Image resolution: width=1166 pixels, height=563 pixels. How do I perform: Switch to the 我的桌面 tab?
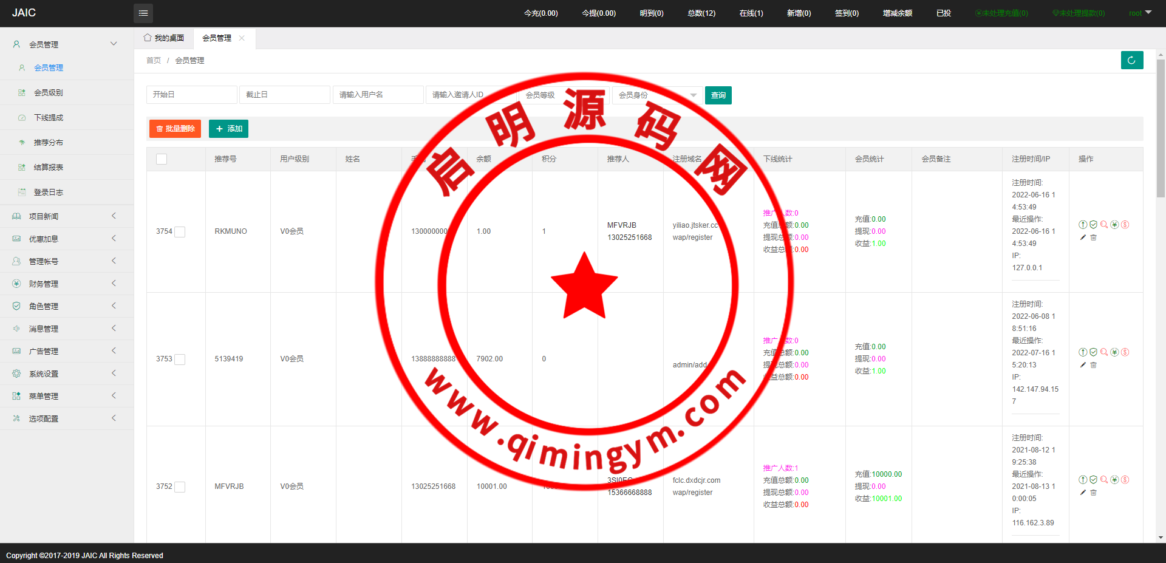[164, 38]
